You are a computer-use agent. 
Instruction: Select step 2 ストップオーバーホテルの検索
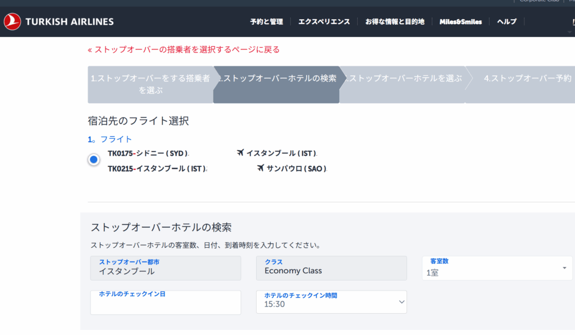coord(276,84)
